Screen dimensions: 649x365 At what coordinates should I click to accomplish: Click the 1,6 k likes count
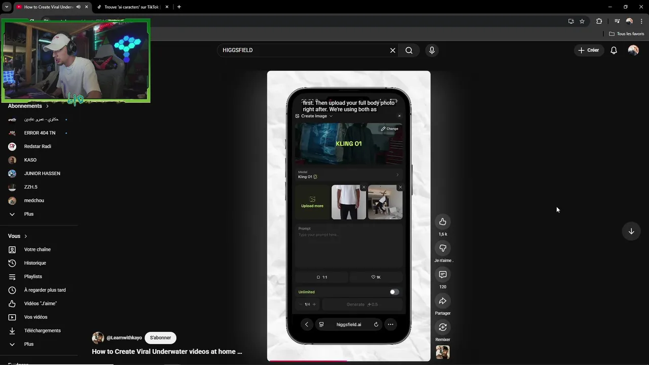click(443, 234)
